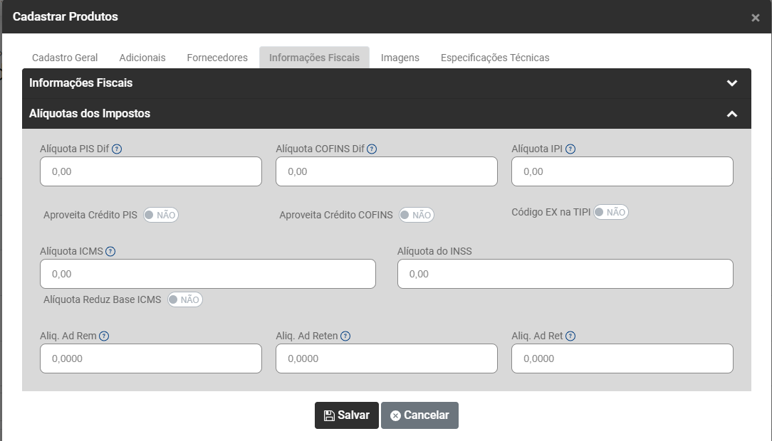This screenshot has width=772, height=441.
Task: Click the Salvar button
Action: 346,415
